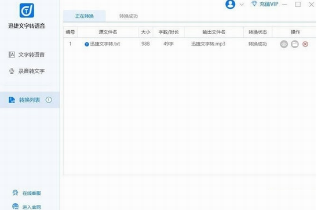318x214 pixels.
Task: Preview the converted file with eye icon
Action: [x=284, y=44]
